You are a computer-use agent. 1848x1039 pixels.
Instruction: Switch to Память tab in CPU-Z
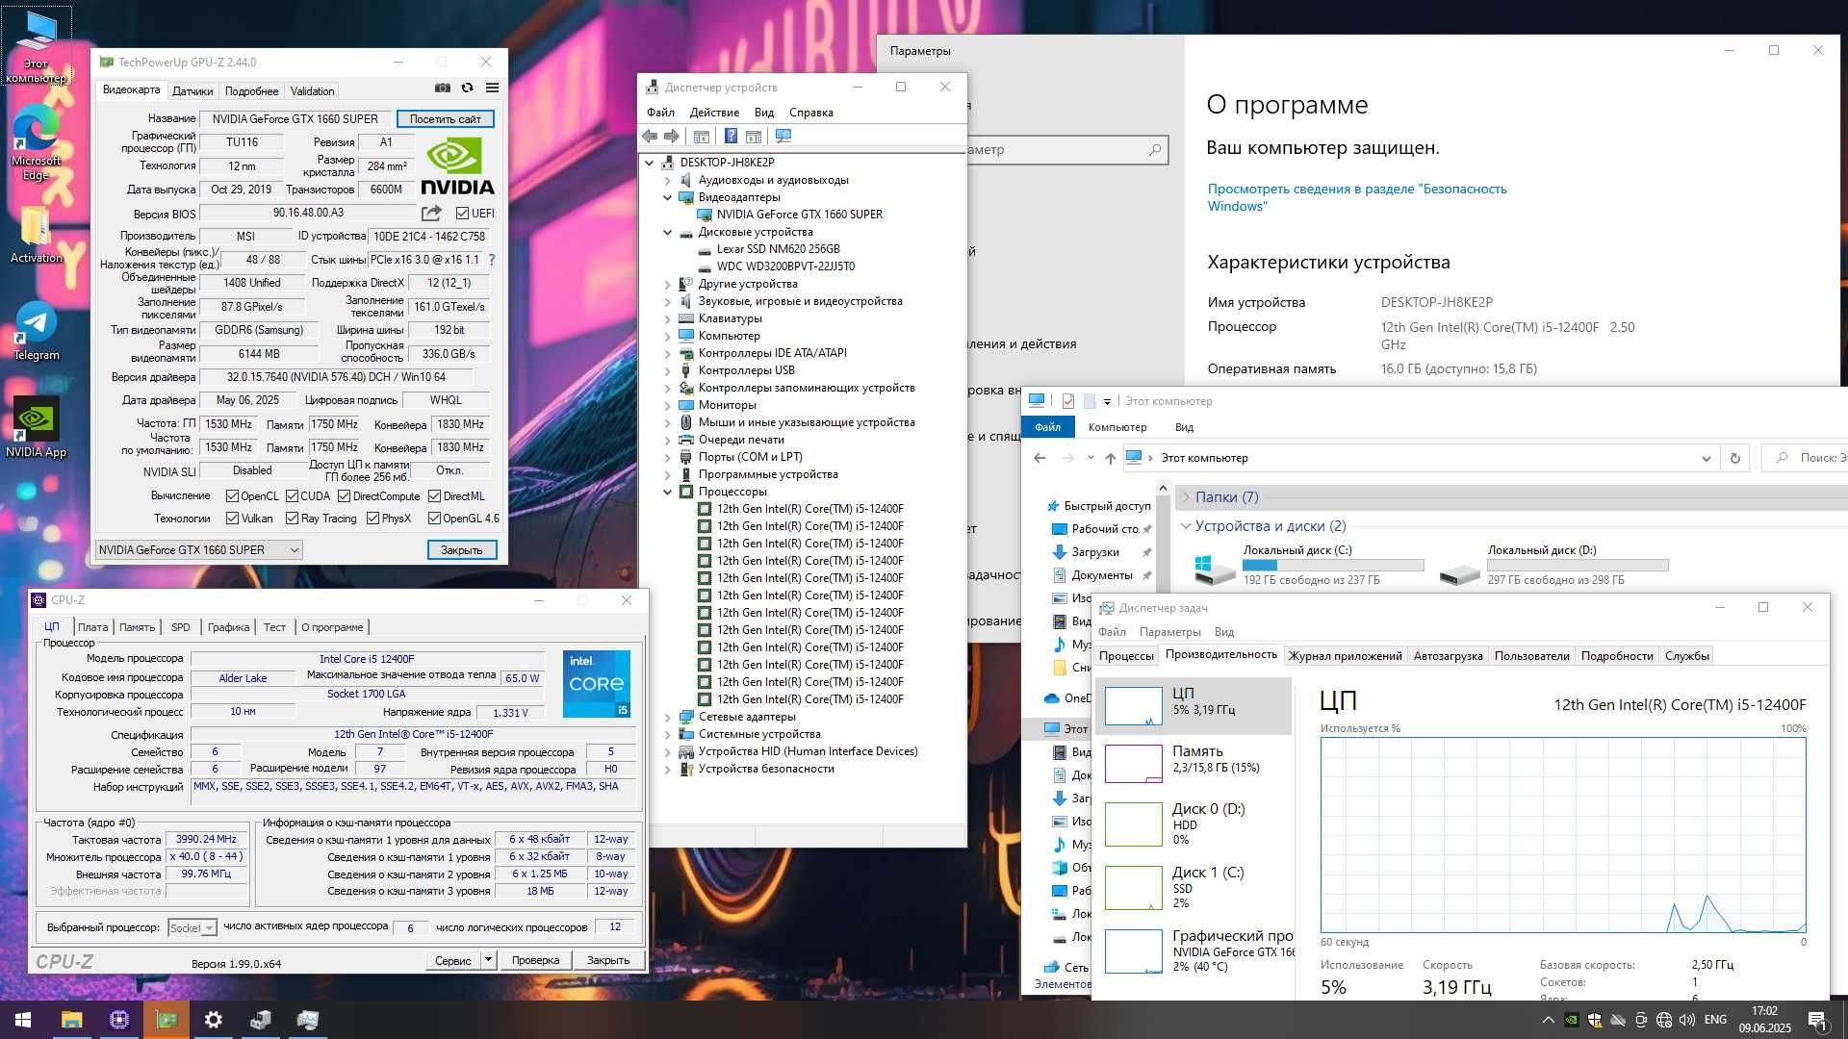[137, 627]
